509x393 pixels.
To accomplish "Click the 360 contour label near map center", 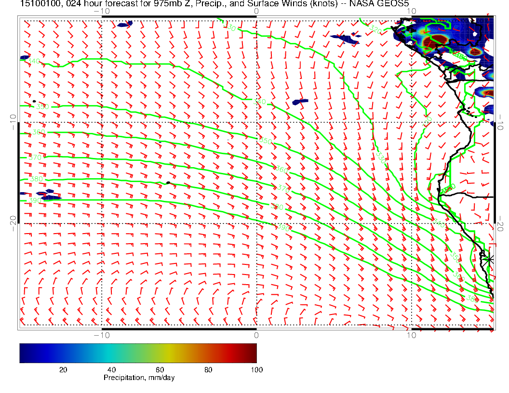I will tap(281, 169).
